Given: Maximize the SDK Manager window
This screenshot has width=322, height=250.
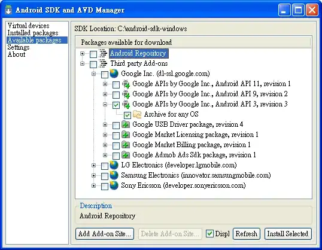Looking at the screenshot, I should click(298, 10).
